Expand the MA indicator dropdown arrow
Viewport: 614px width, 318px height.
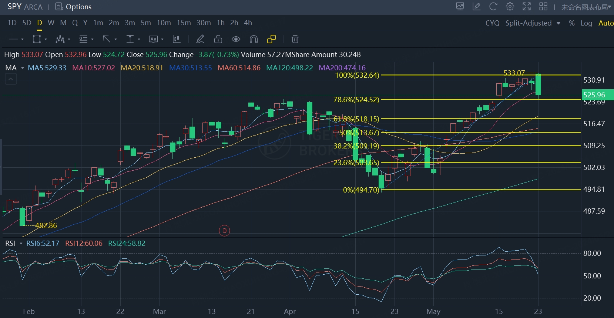pos(23,68)
